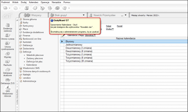Open Umowy cywilnoprawne module icon
Screen dimensions: 188x112
click(x=7, y=46)
